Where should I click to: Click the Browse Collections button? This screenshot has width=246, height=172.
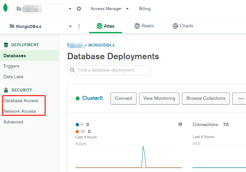point(206,98)
